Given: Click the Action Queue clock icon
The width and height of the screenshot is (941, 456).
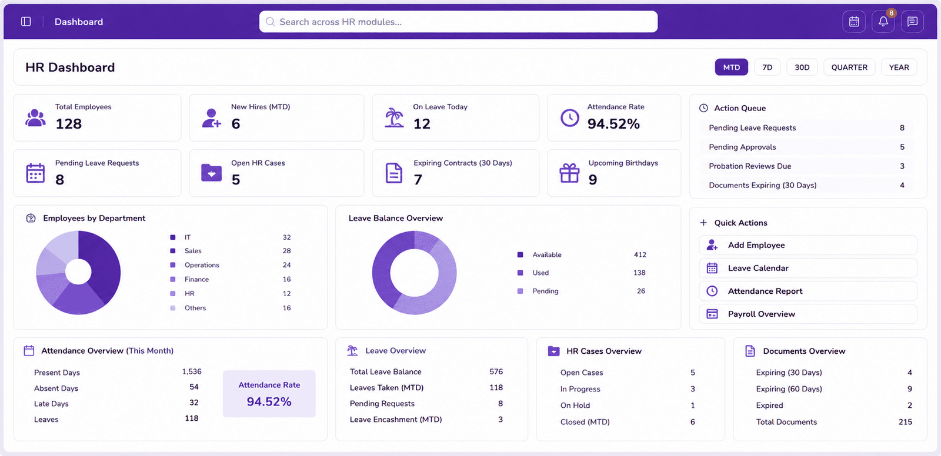Looking at the screenshot, I should [703, 108].
